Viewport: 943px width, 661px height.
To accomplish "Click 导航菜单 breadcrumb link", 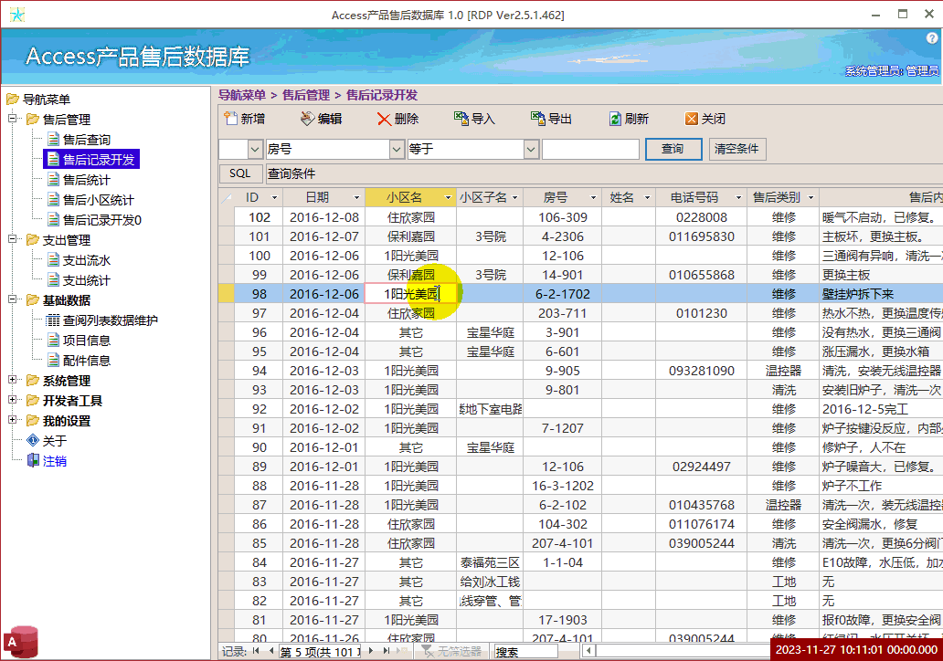I will coord(242,95).
